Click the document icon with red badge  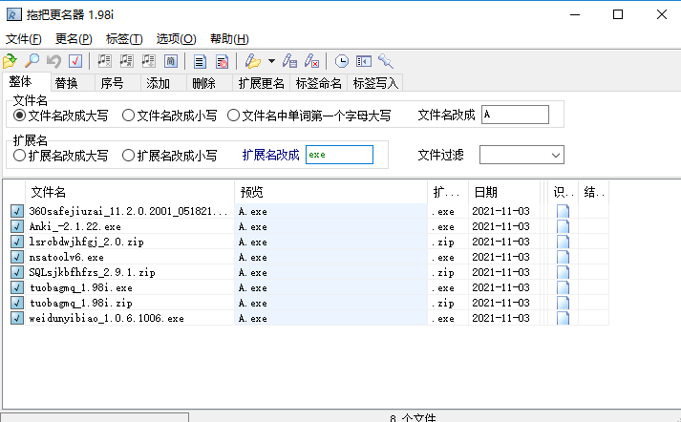pos(222,61)
